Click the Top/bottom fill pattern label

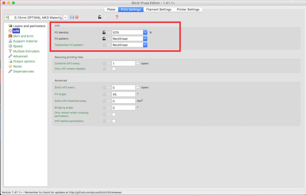[x=69, y=45]
